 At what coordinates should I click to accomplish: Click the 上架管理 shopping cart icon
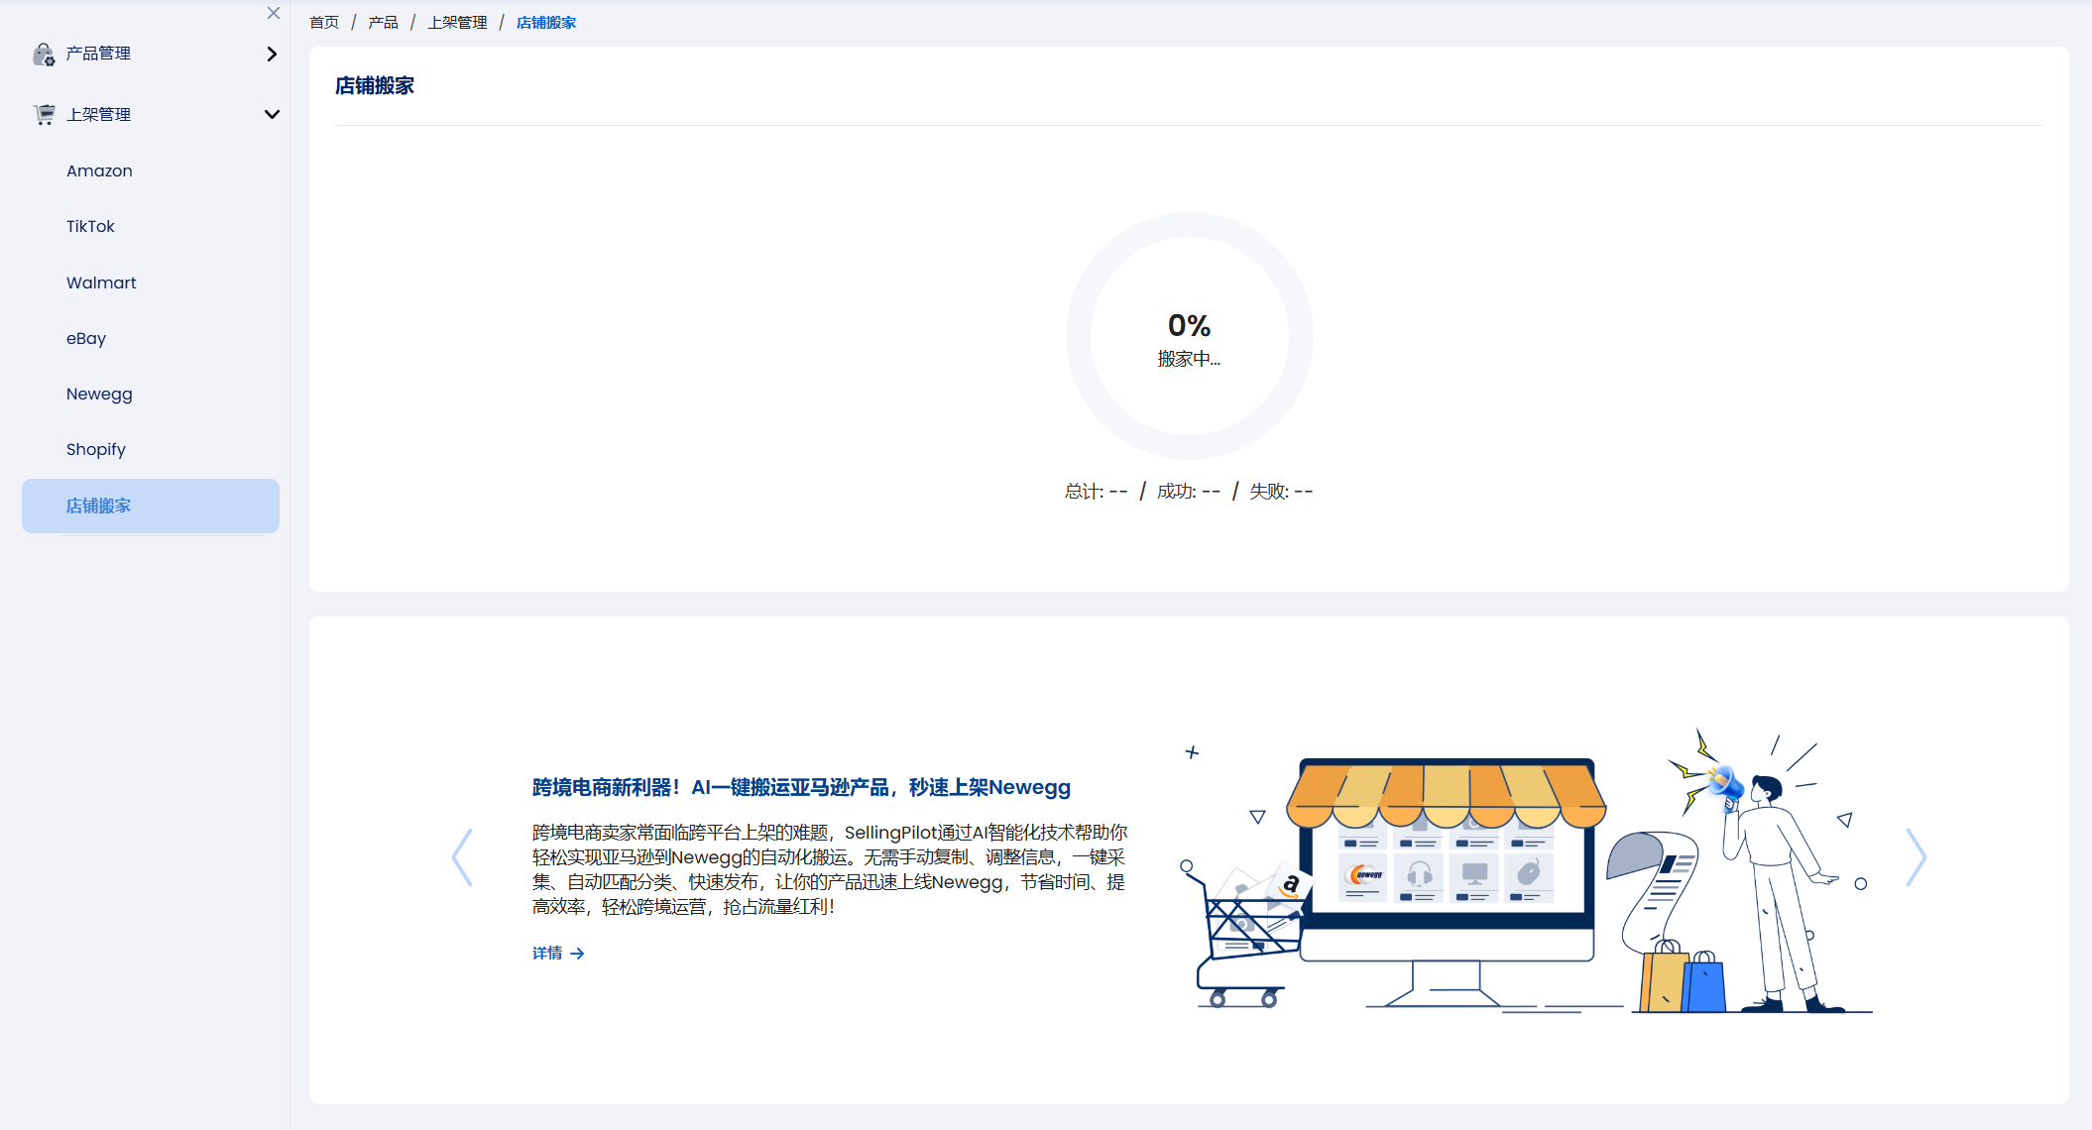click(44, 115)
